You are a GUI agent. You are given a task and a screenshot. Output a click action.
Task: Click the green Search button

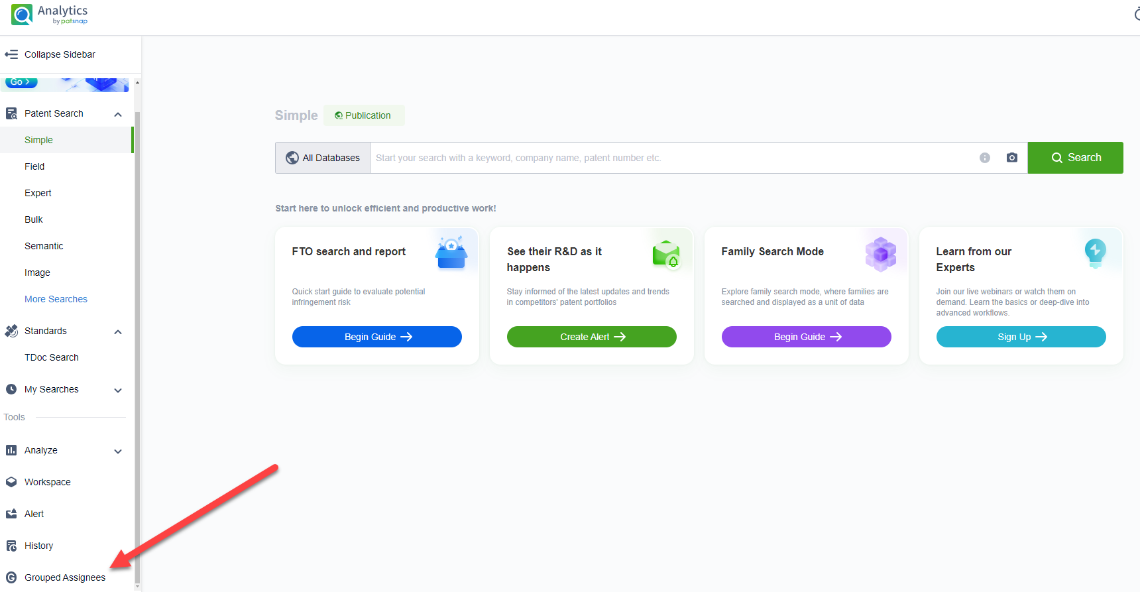pyautogui.click(x=1075, y=158)
